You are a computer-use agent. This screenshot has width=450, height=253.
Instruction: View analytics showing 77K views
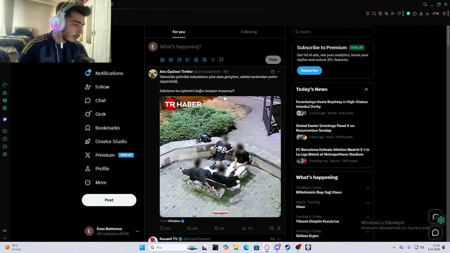[247, 228]
